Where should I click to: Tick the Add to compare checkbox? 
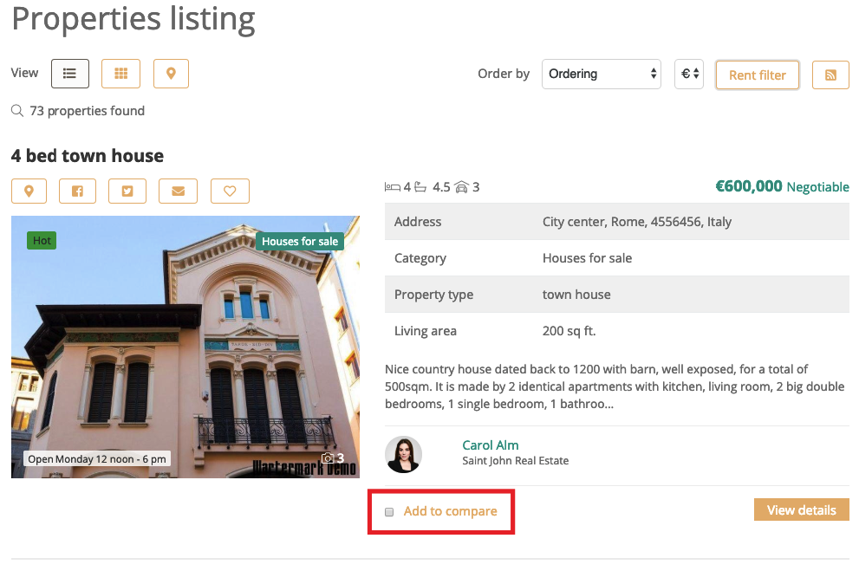click(390, 512)
